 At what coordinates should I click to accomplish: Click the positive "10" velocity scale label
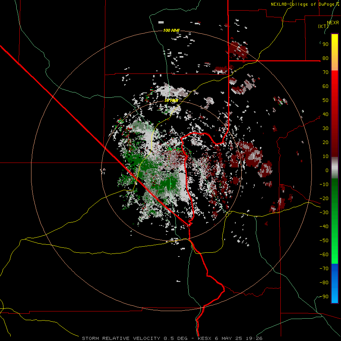(x=325, y=156)
